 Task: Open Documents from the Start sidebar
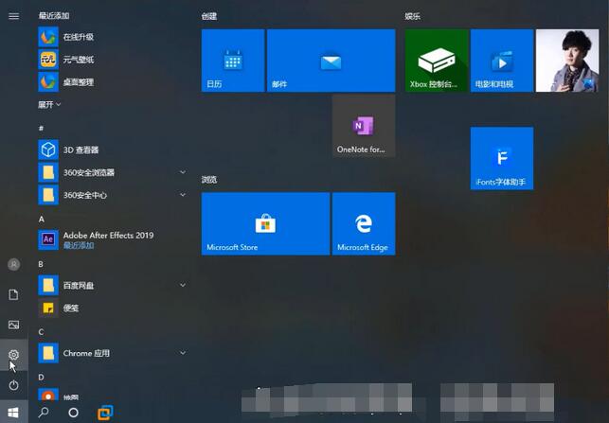pos(13,294)
